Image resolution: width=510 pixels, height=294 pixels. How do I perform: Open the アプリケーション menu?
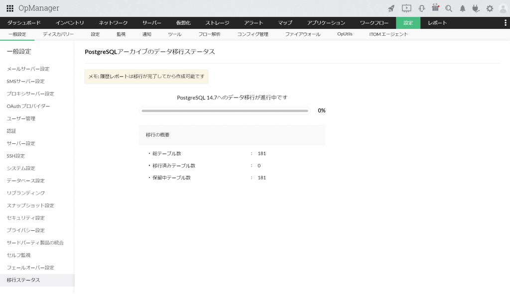tap(326, 23)
